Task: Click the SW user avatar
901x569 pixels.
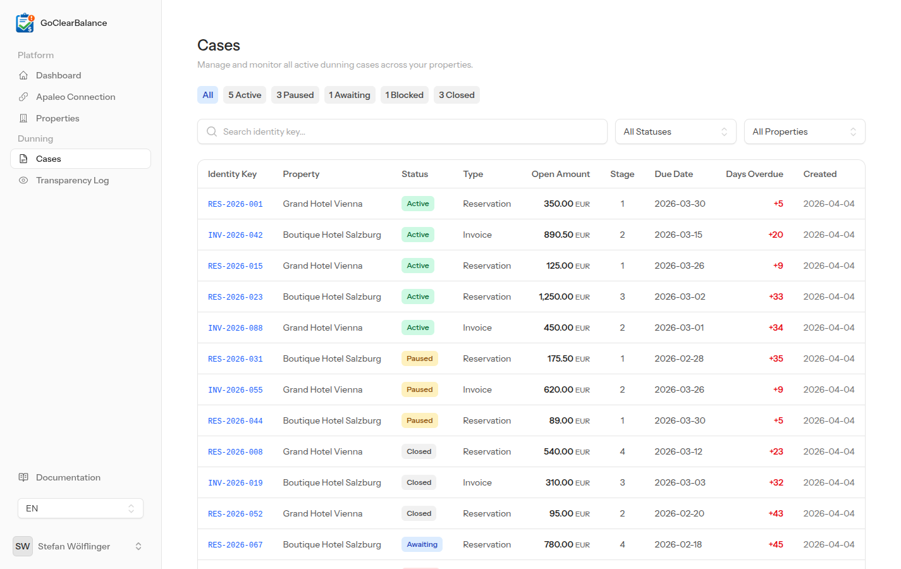Action: coord(23,546)
